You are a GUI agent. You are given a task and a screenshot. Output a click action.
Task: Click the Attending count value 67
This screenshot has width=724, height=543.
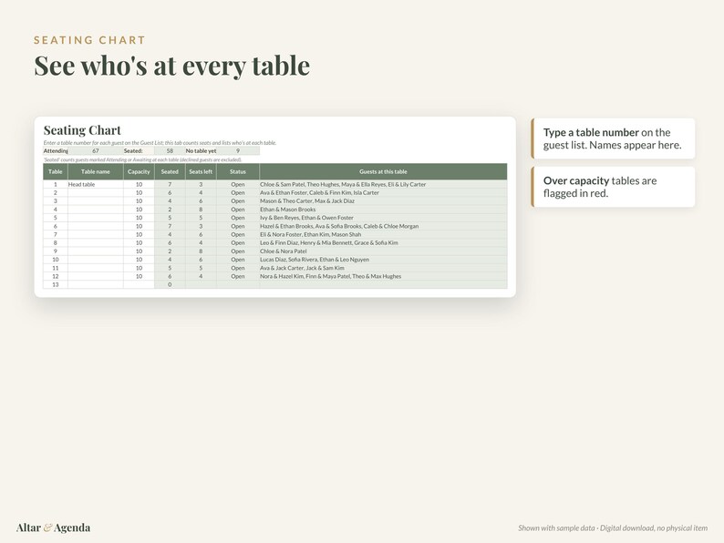coord(96,151)
